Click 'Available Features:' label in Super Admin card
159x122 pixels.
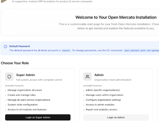click(15, 86)
